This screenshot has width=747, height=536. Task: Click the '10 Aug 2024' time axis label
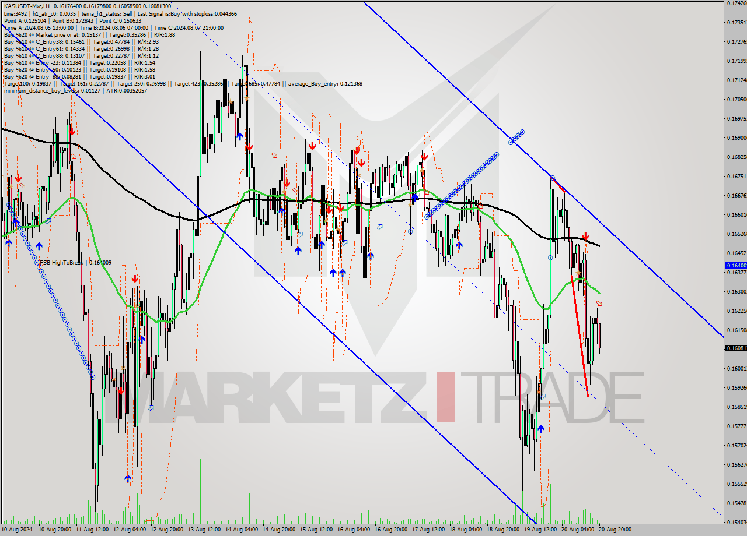[x=17, y=530]
